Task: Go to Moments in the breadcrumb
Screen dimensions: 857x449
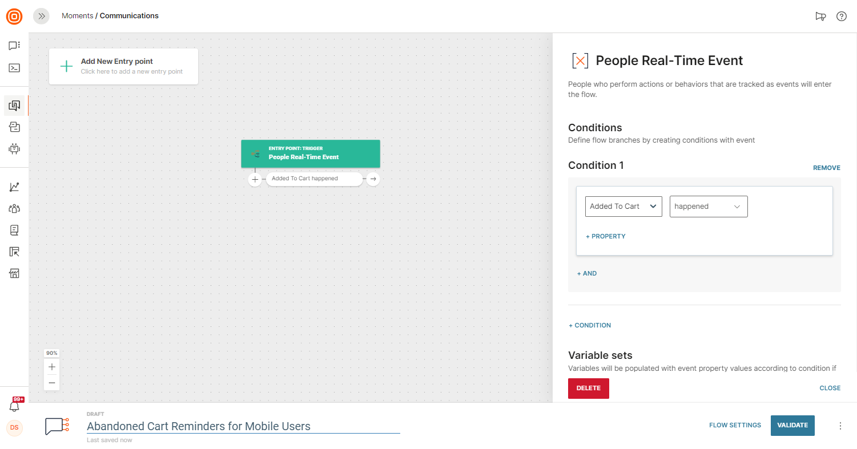Action: [x=77, y=16]
